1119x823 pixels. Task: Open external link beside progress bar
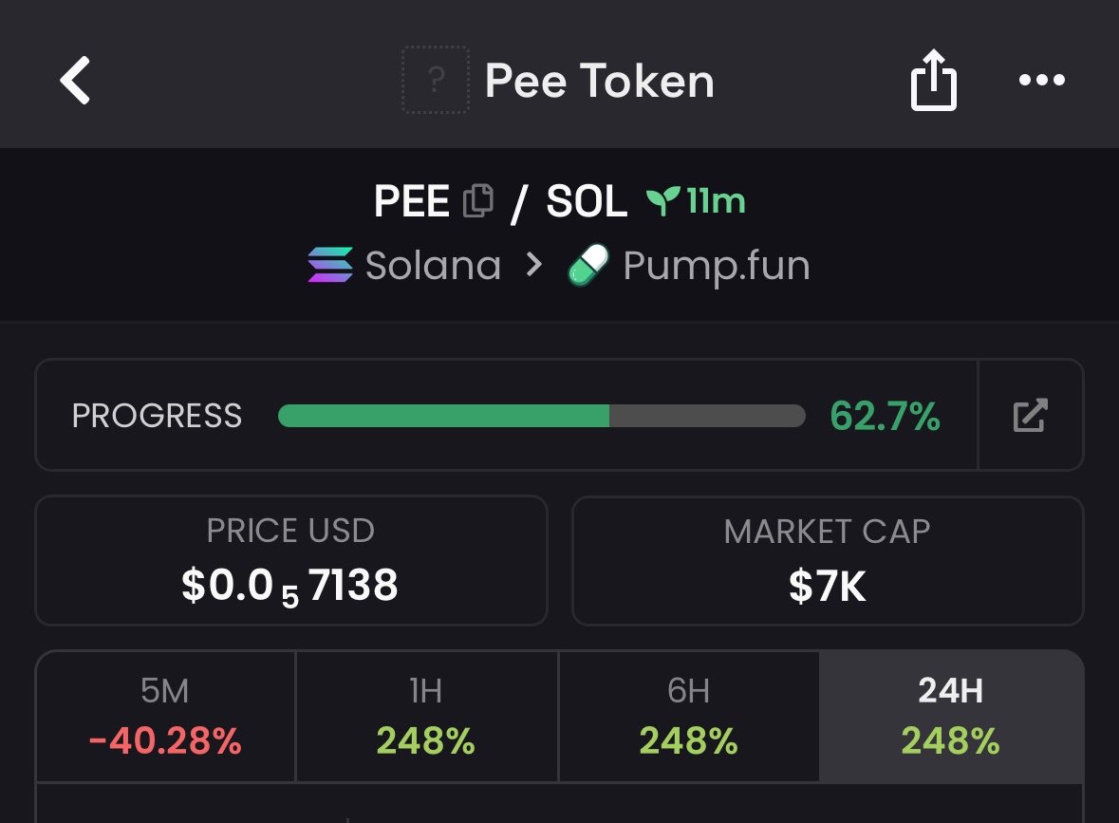pos(1030,416)
